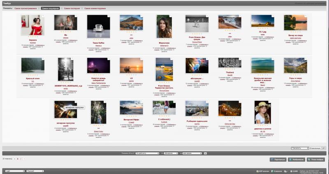Screen dimensions: 329x174
Task: Go to the next page arrow in pagination
Action: point(24,159)
